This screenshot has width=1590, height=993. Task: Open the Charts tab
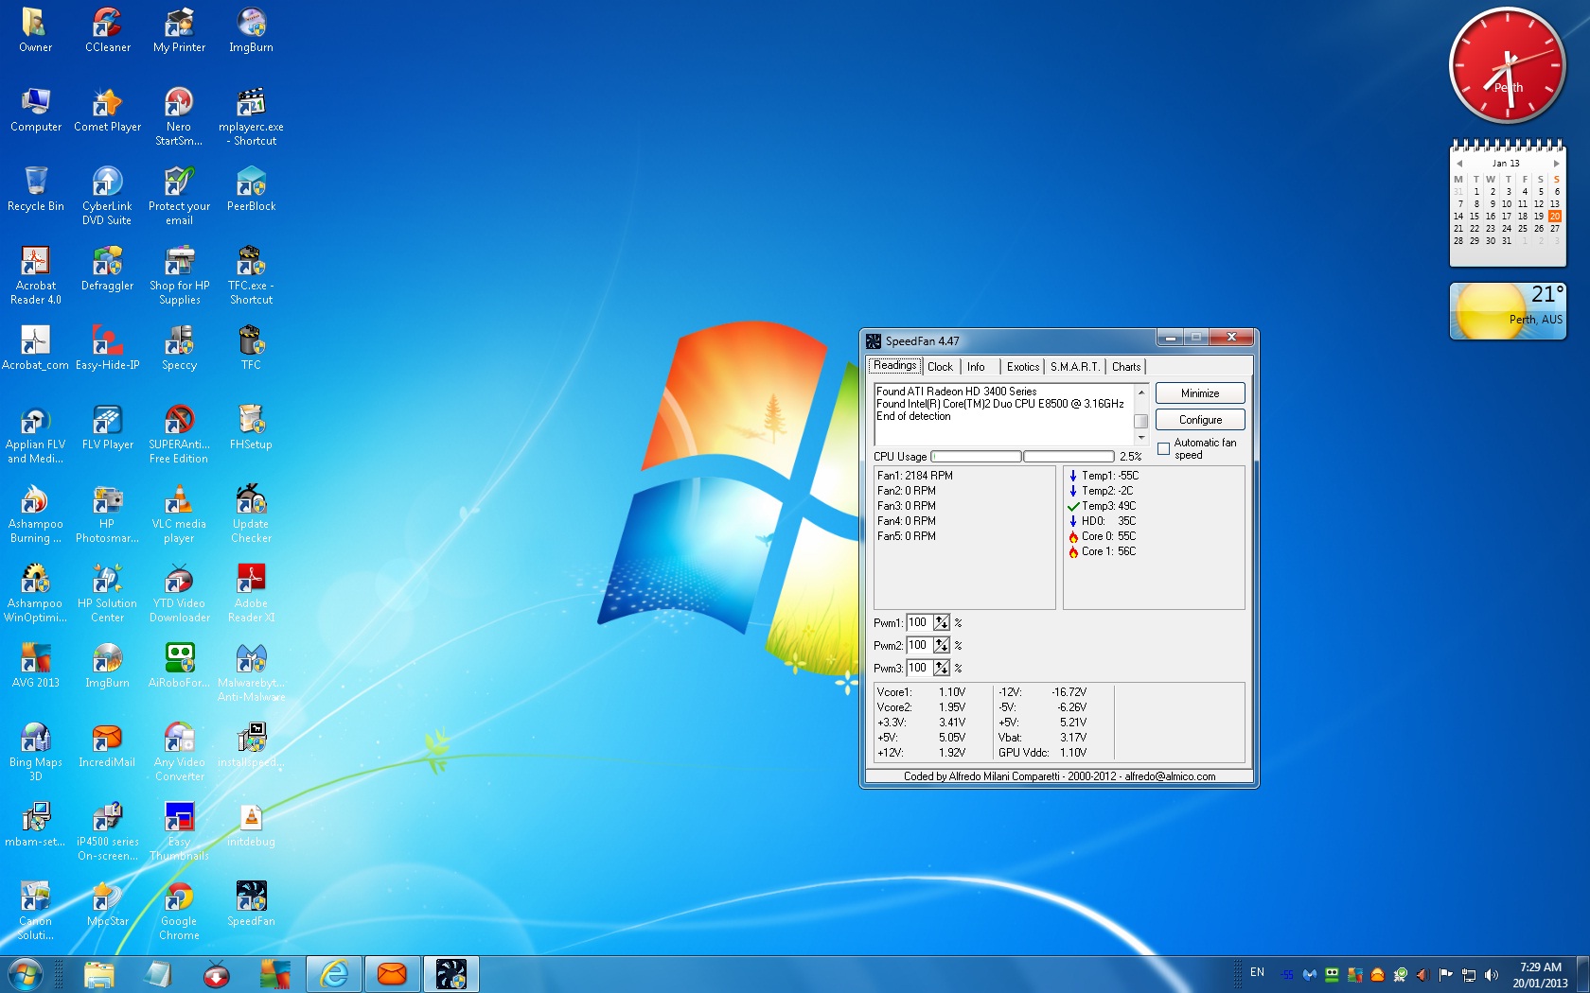point(1125,367)
